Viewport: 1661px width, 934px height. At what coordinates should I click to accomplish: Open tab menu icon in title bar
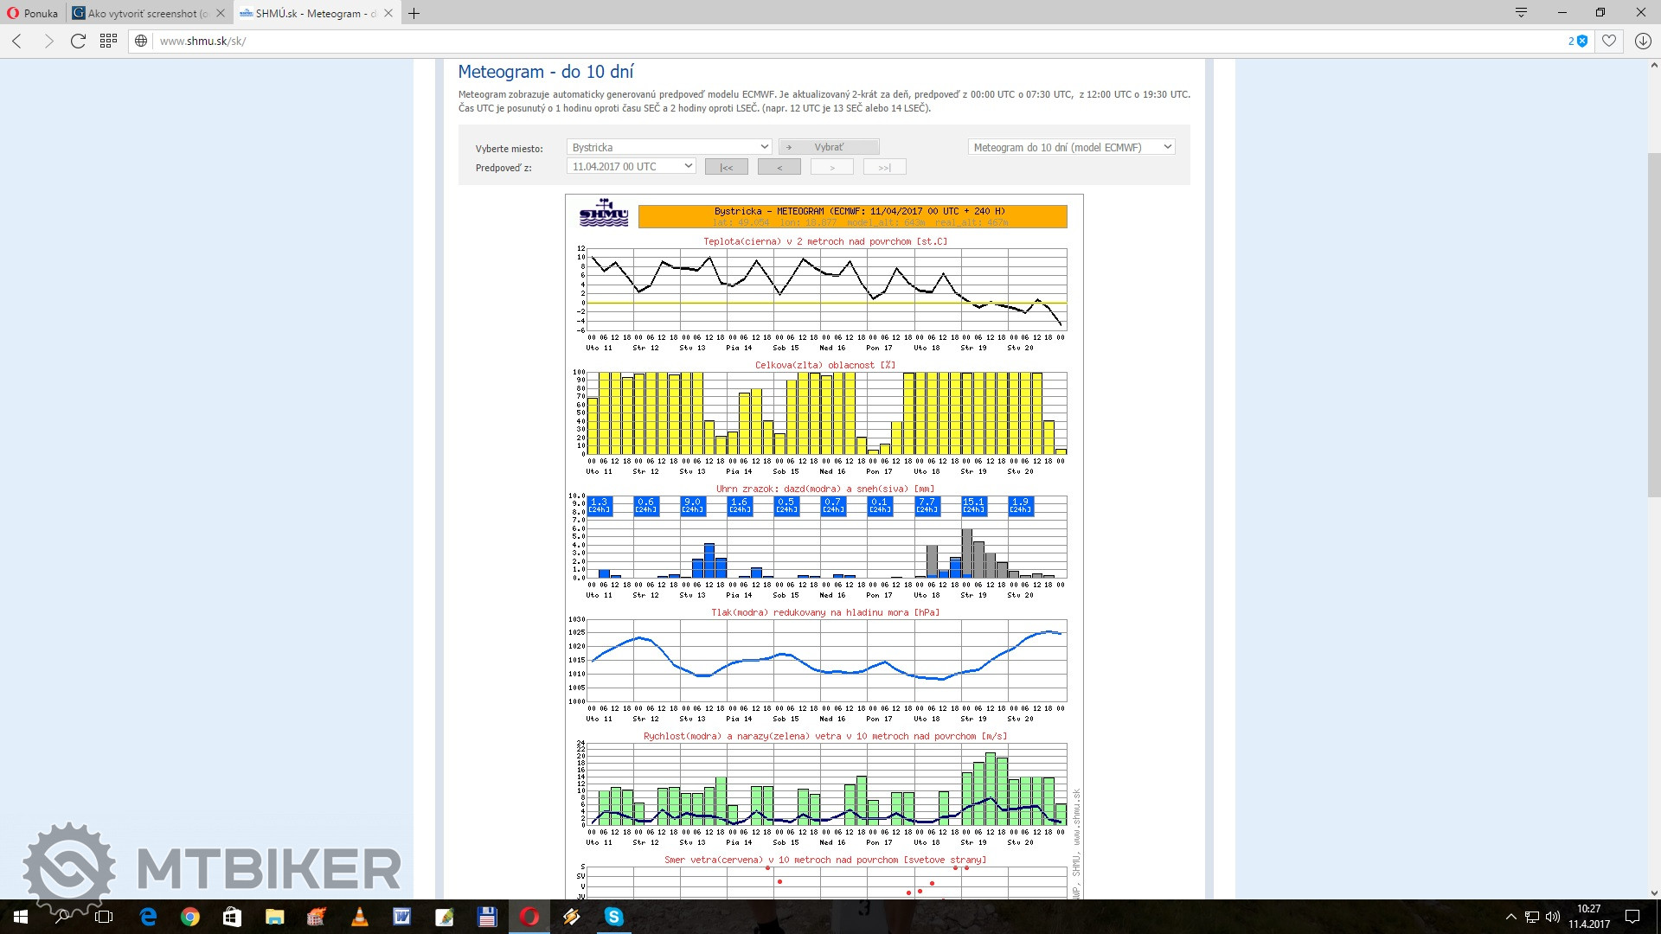coord(1521,13)
